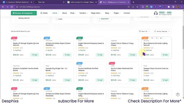Viewport: 184px width, 103px height.
Task: Add Gorton's Beer Battered Fish to cart
Action: point(133,80)
